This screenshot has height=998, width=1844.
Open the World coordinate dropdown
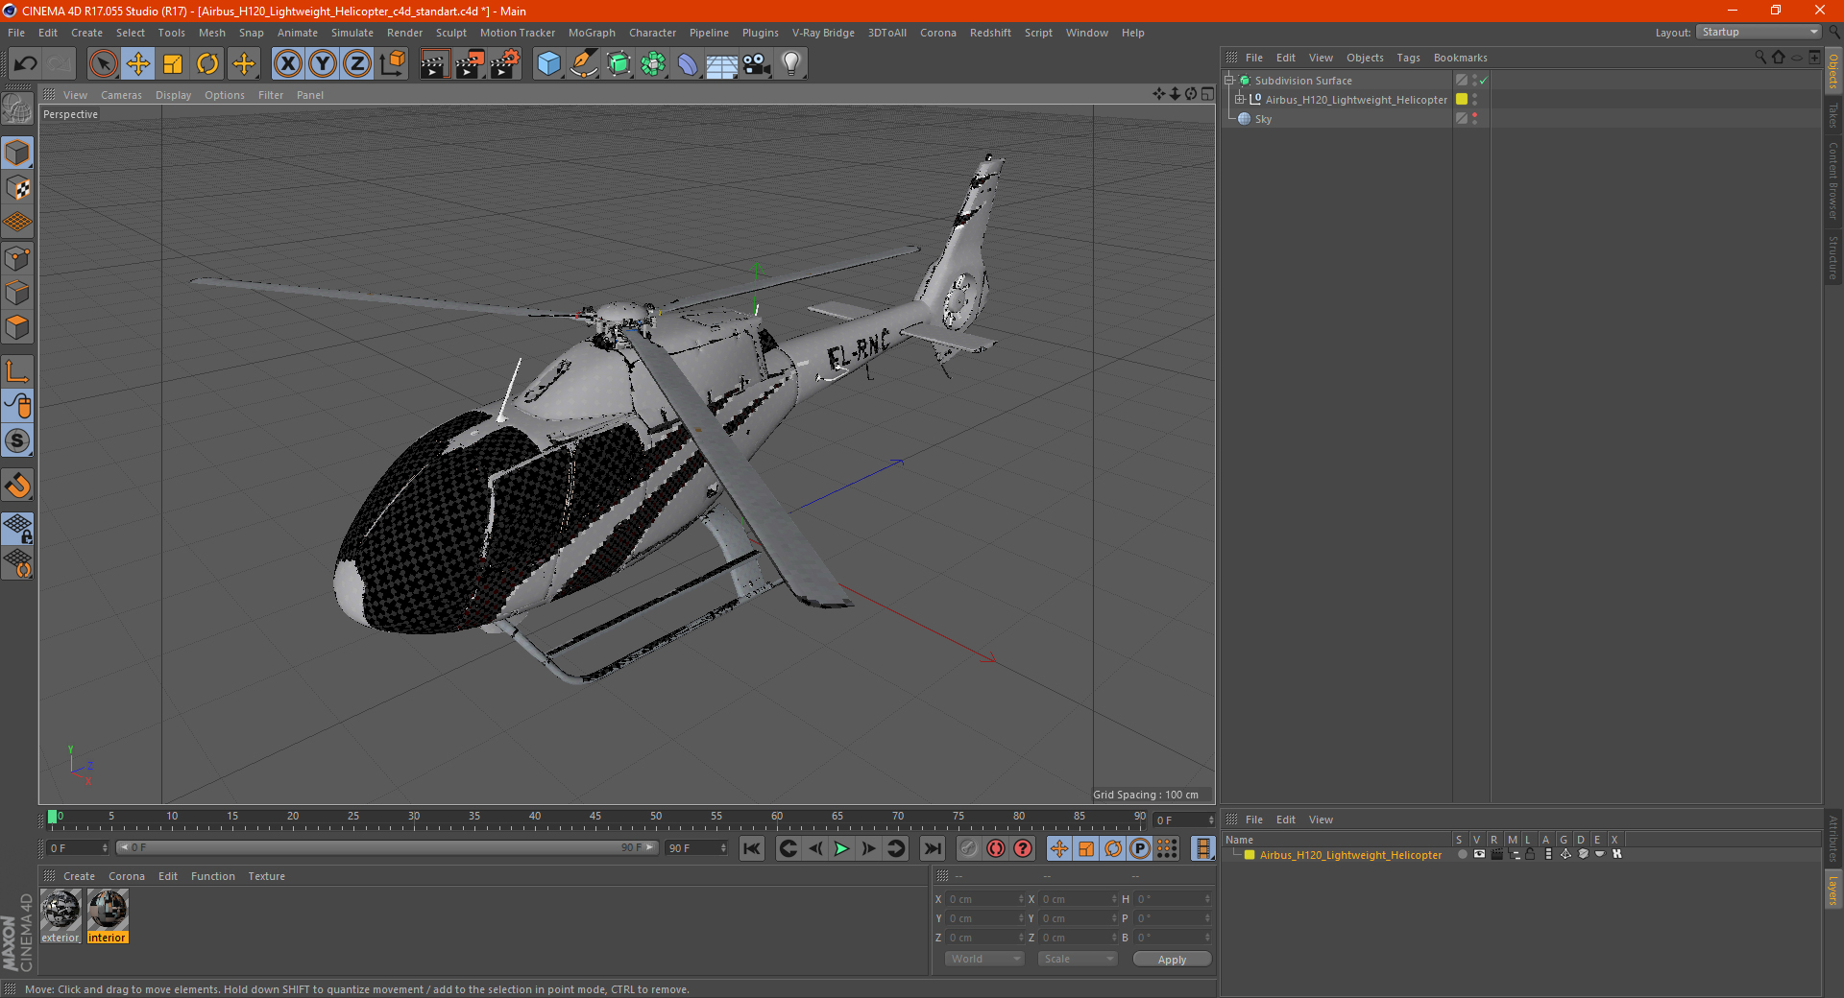[x=984, y=959]
